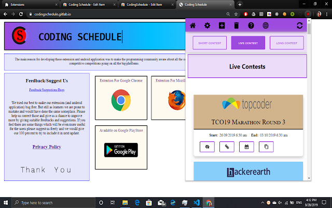Image resolution: width=332 pixels, height=208 pixels.
Task: Click the popup scrollbar up arrow
Action: click(x=309, y=21)
